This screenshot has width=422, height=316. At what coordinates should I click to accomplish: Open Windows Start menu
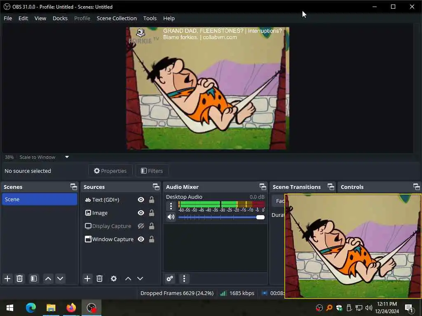pos(10,308)
